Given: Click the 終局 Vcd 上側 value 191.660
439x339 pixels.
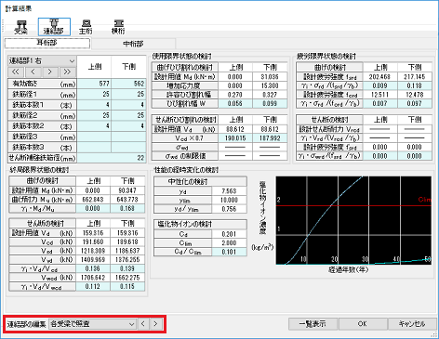Looking at the screenshot, I should click(93, 241).
